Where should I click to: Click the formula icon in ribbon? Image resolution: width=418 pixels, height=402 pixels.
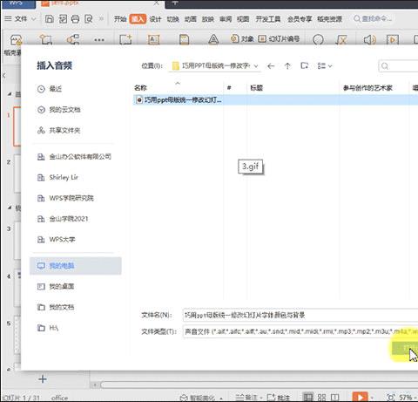pos(341,39)
